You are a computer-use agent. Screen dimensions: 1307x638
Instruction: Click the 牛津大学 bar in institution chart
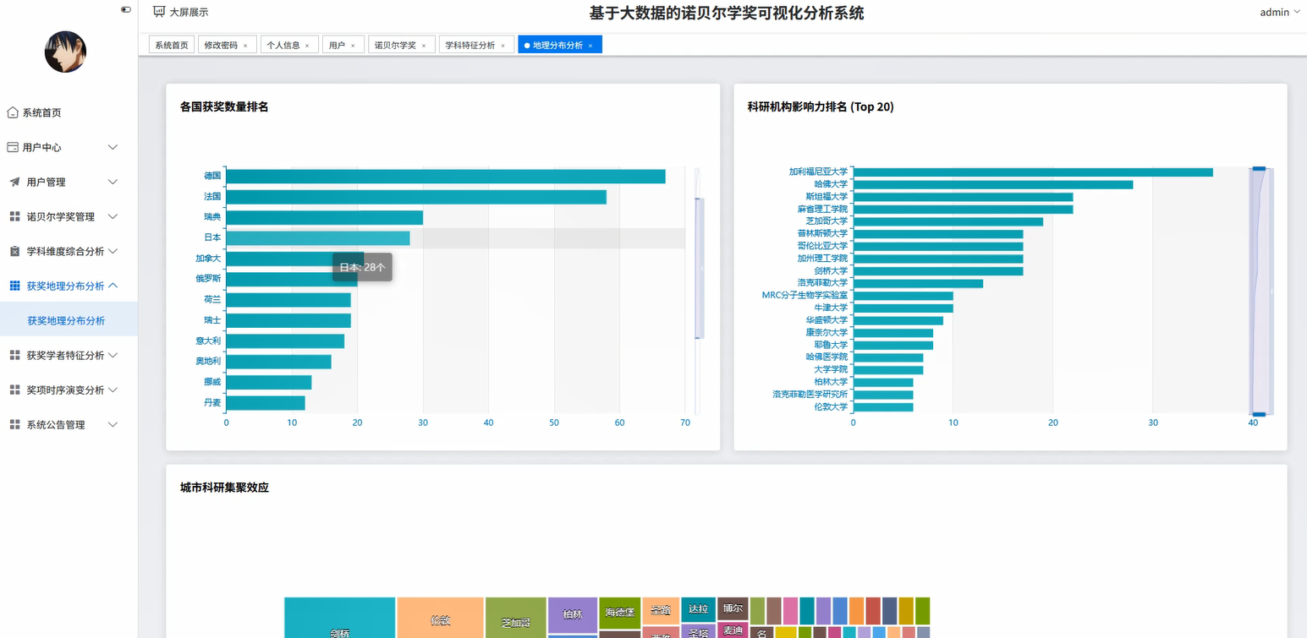point(903,308)
